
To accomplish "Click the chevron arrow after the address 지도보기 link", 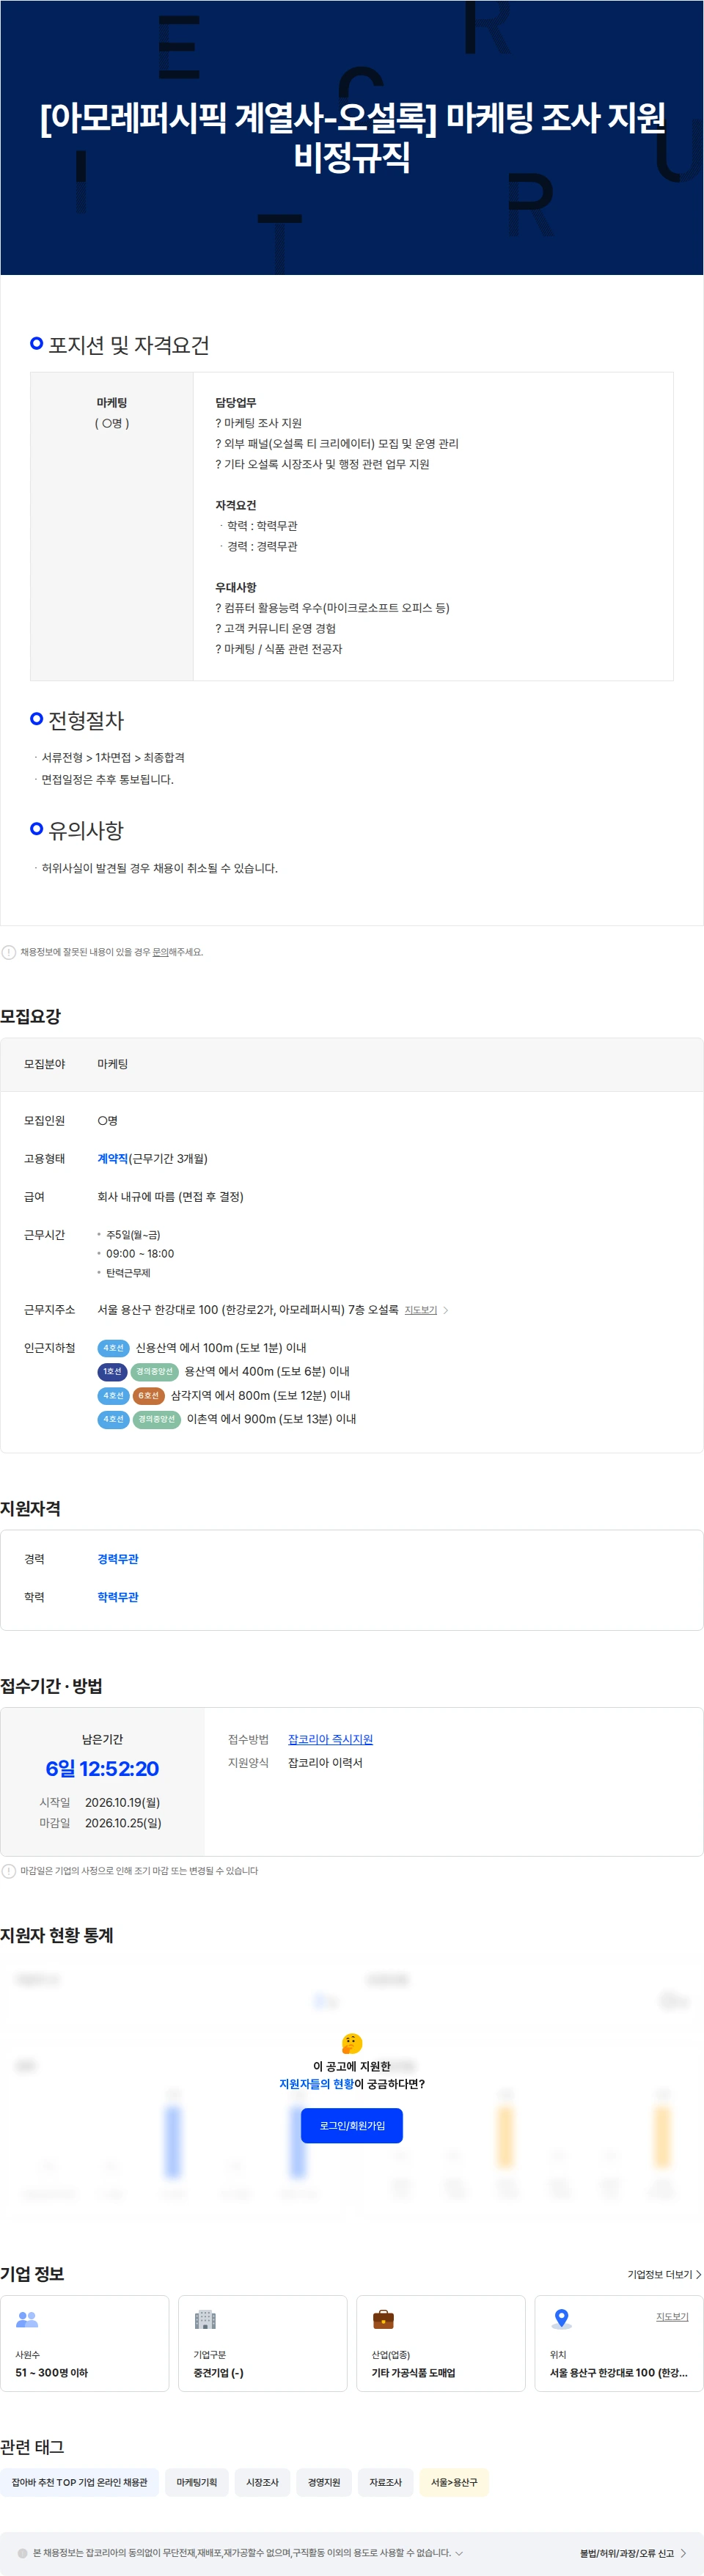I will click(x=446, y=1310).
